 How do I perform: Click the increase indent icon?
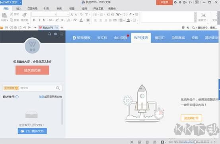tap(113, 14)
